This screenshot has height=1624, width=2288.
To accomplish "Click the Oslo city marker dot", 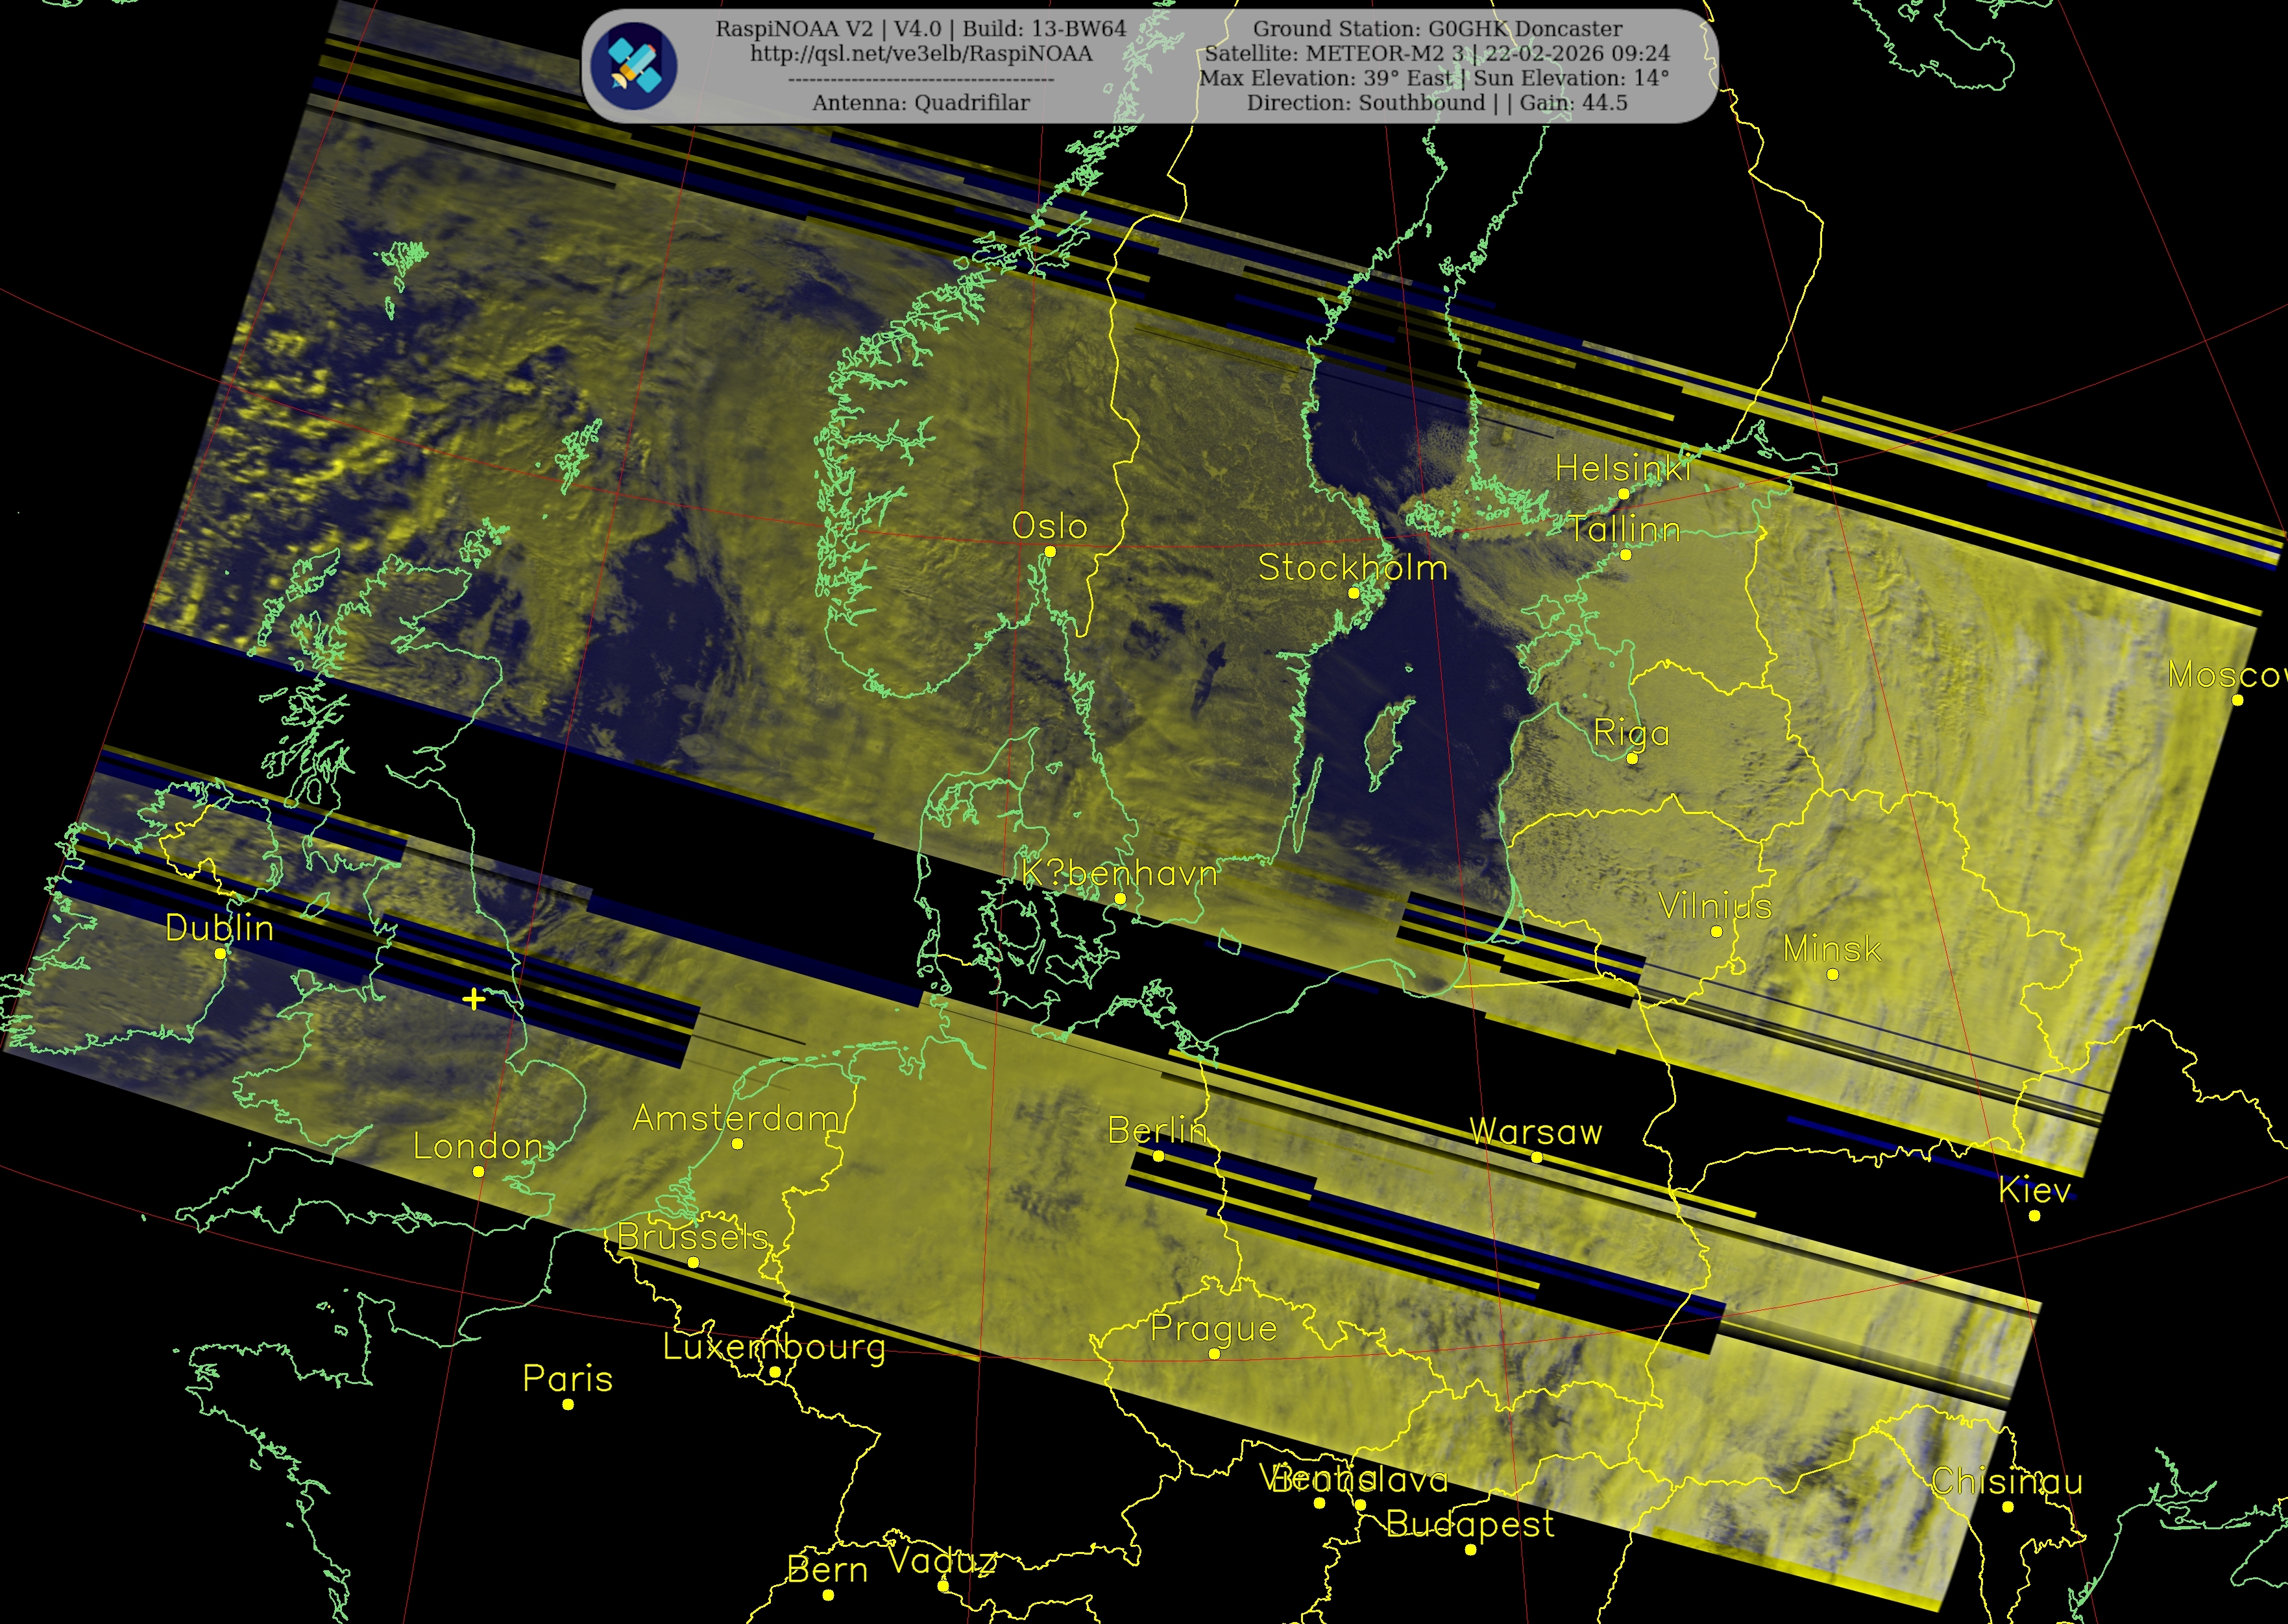I will (x=1049, y=551).
